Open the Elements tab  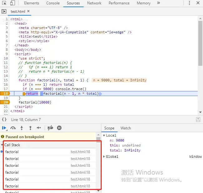pos(31,3)
